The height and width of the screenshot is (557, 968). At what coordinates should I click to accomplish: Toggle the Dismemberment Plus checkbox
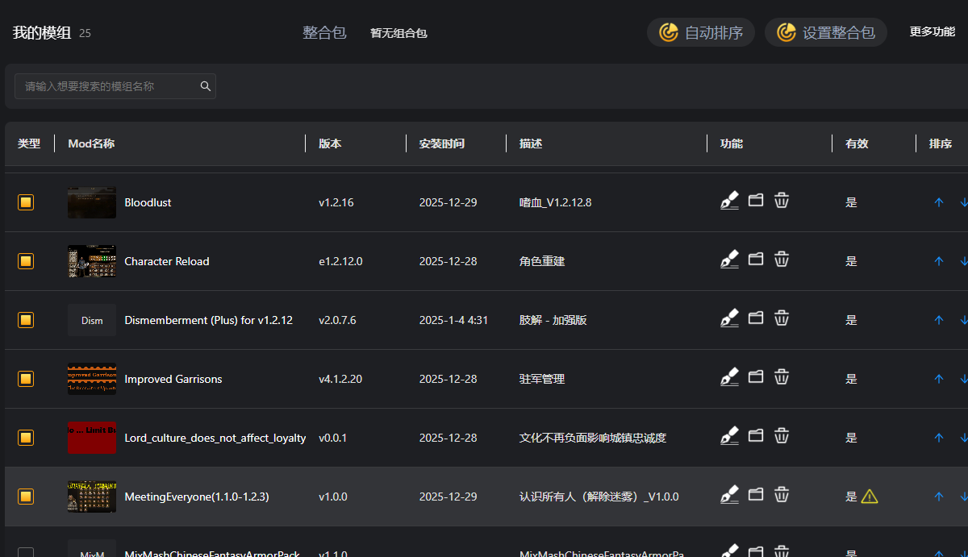pyautogui.click(x=25, y=320)
